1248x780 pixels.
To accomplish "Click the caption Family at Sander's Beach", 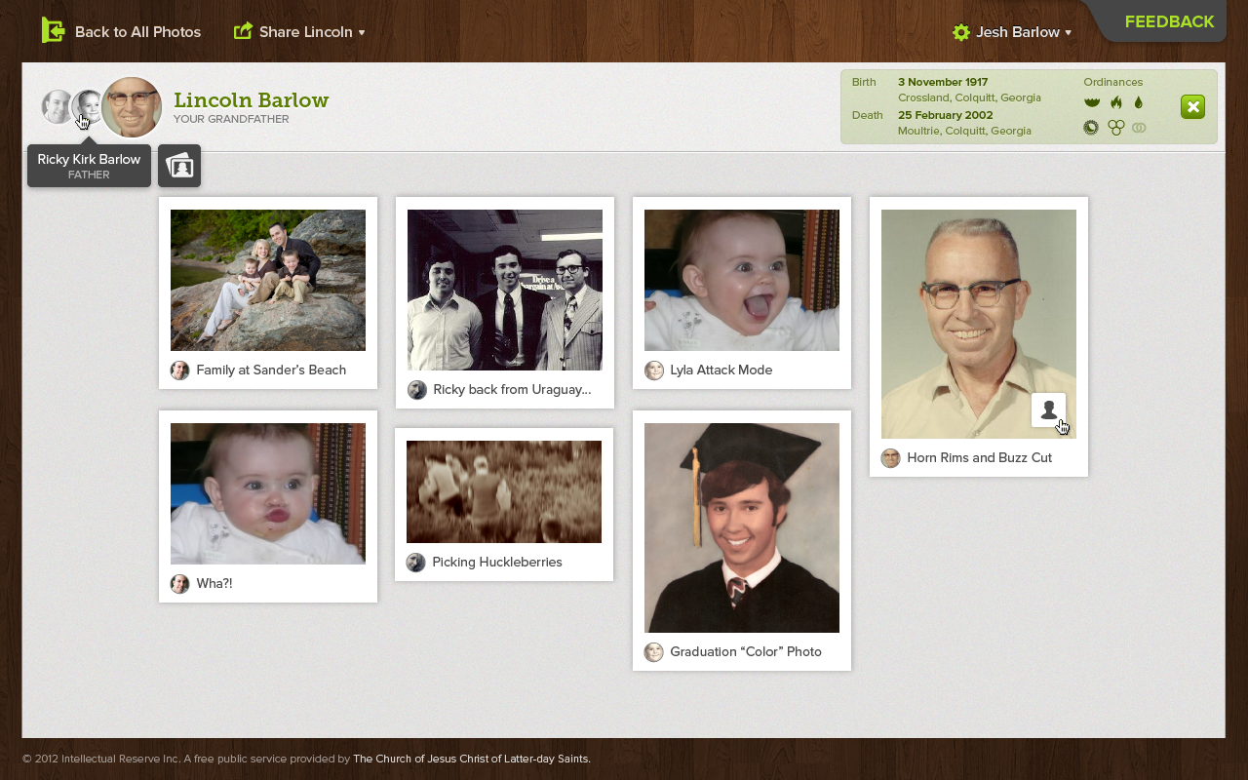I will [271, 370].
